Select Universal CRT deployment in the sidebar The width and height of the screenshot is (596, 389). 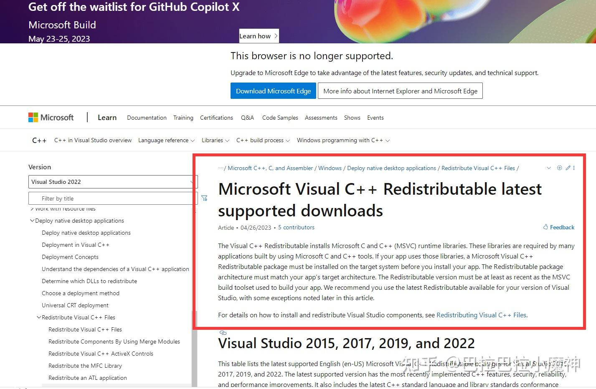point(75,305)
